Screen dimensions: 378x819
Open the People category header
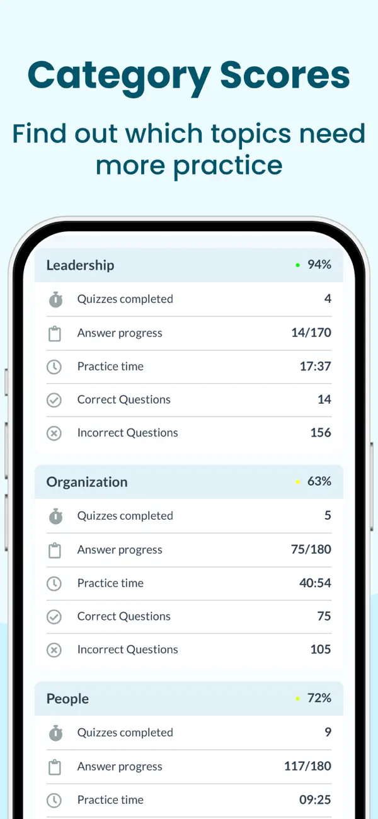tap(189, 699)
